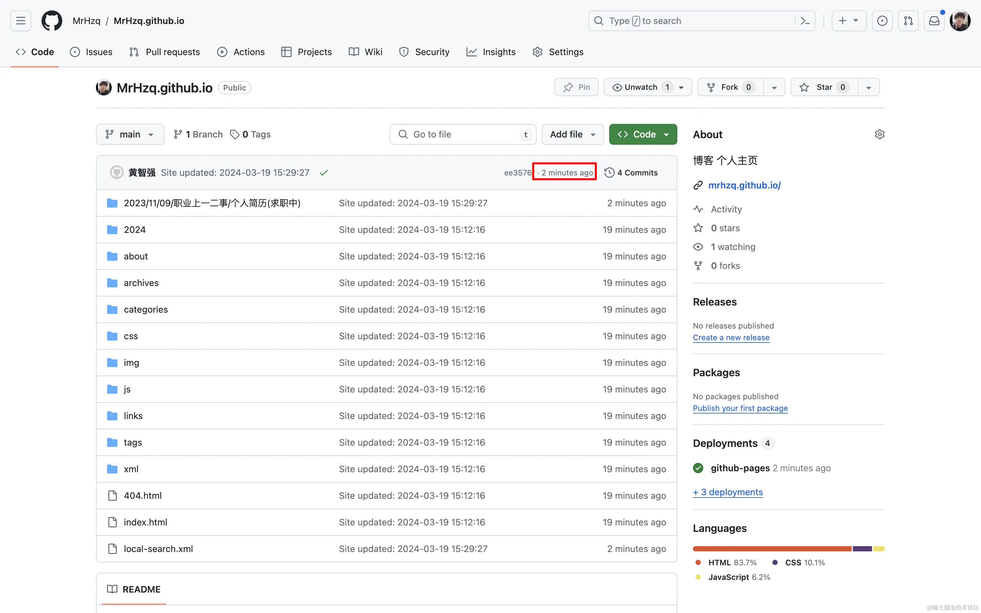The image size is (981, 613).
Task: View the 1 Branch link
Action: 198,134
